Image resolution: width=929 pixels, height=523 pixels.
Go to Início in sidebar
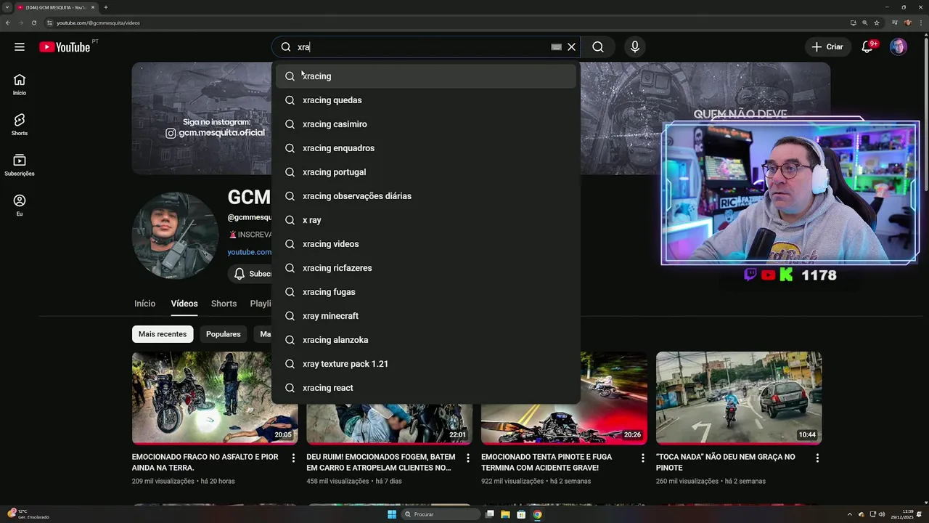pyautogui.click(x=20, y=84)
